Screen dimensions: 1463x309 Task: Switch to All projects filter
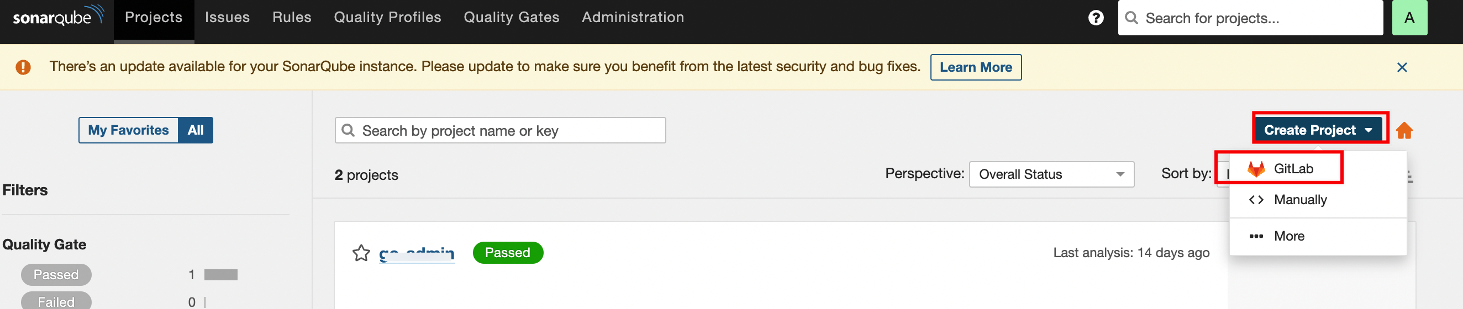coord(196,130)
